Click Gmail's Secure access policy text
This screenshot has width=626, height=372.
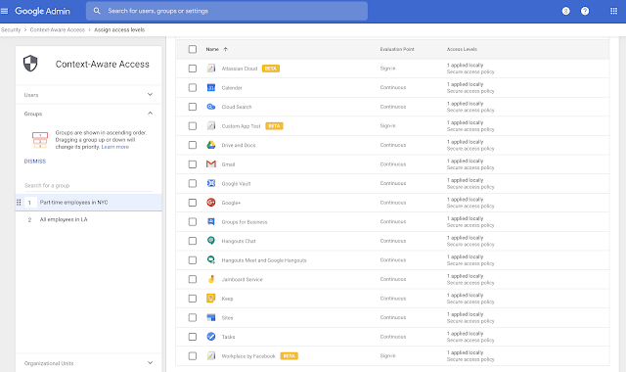pos(470,167)
